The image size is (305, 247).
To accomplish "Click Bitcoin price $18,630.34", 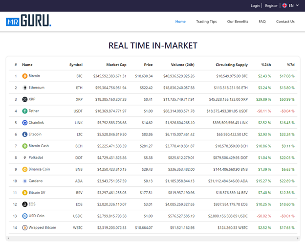I will pyautogui.click(x=144, y=76).
